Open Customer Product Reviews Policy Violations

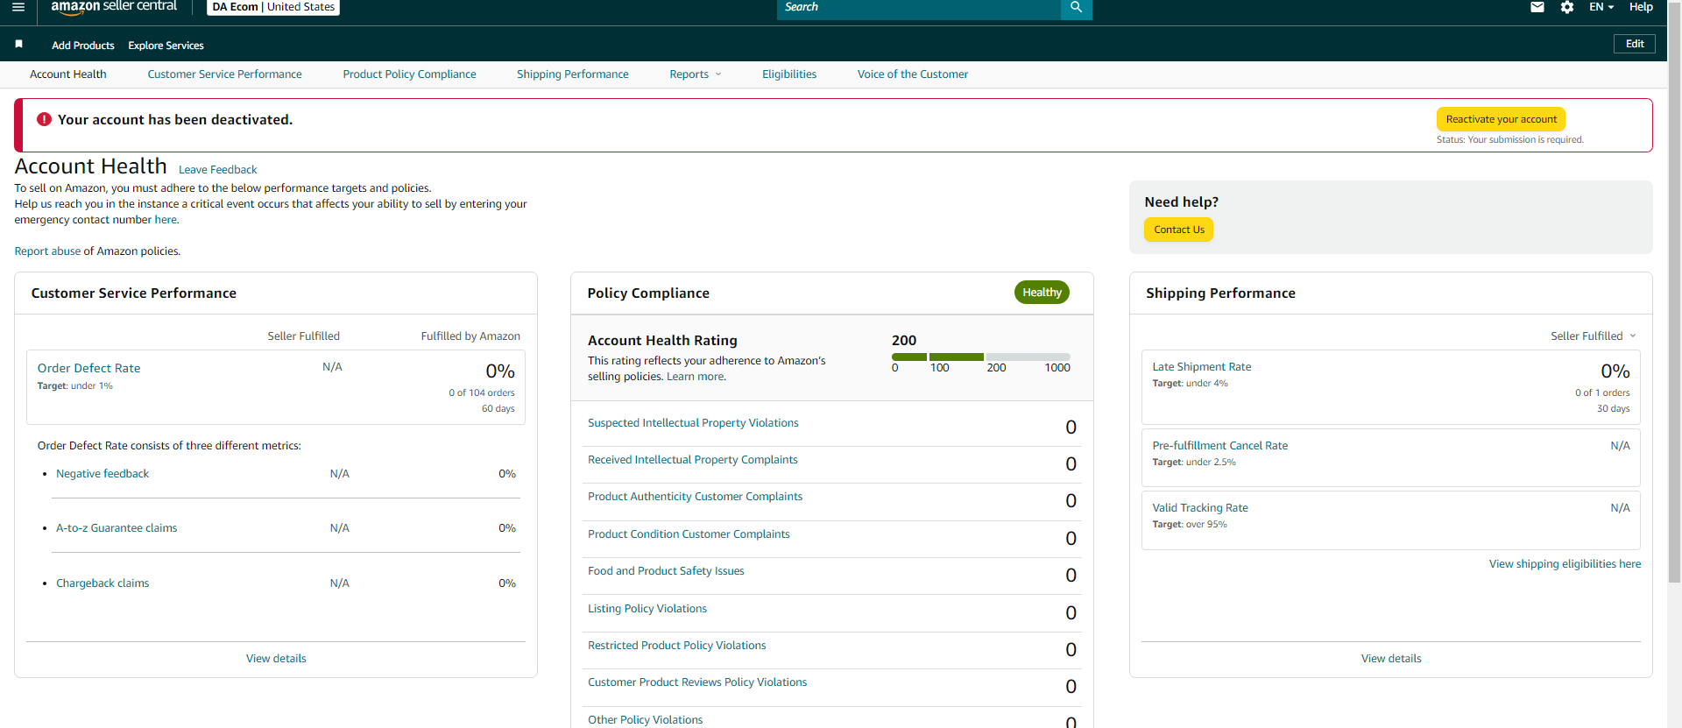(697, 682)
